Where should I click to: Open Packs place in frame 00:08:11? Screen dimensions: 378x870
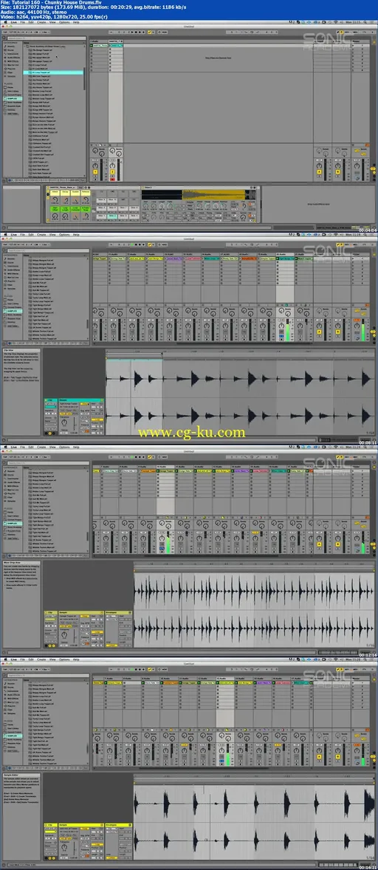point(10,300)
